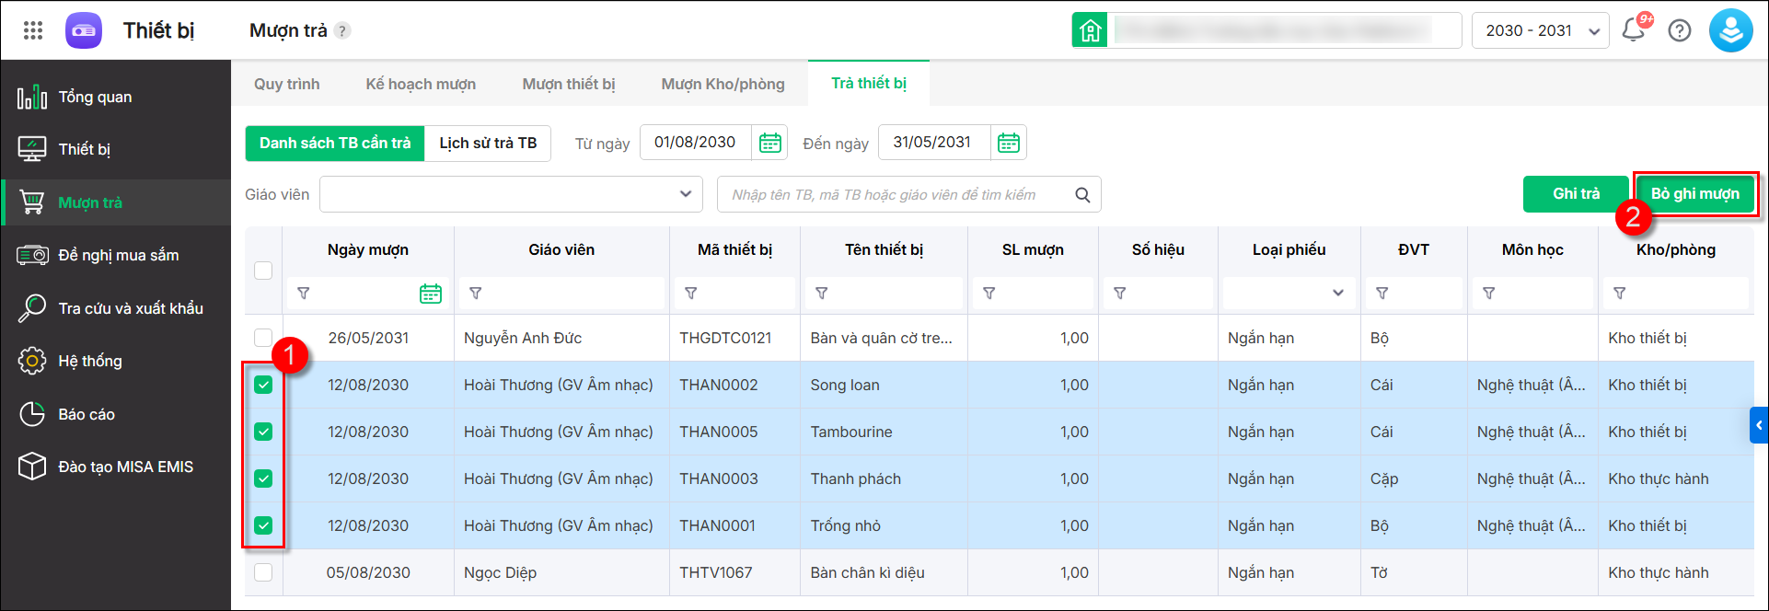Open Tra cứu và xuất khẩu
The height and width of the screenshot is (611, 1769).
pyautogui.click(x=116, y=308)
